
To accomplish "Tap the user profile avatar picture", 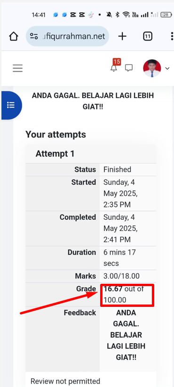I will tap(152, 68).
